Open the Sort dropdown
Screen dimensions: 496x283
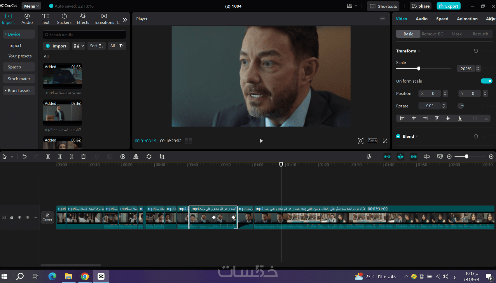[x=97, y=46]
